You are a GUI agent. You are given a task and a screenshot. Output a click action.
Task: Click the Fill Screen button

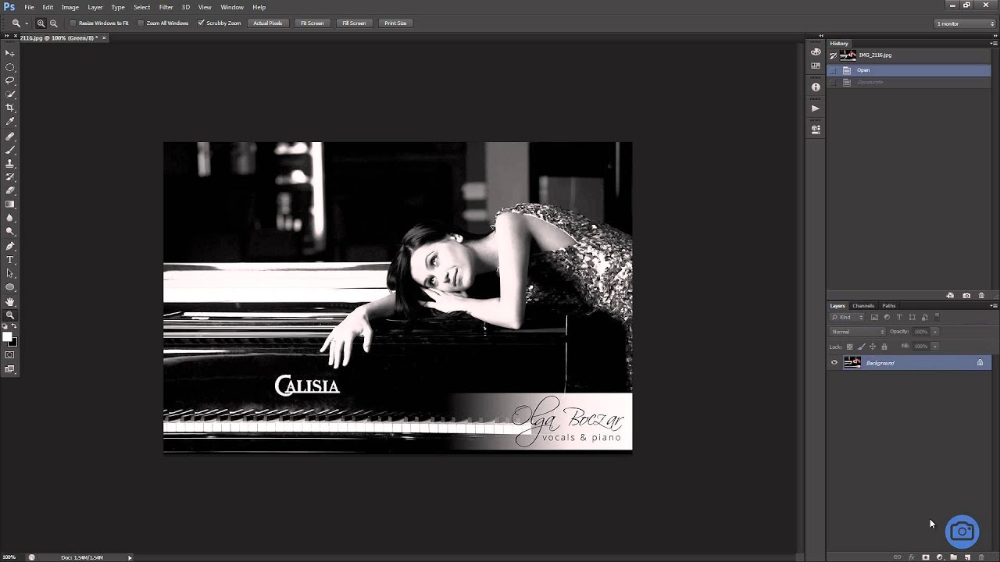click(x=354, y=23)
